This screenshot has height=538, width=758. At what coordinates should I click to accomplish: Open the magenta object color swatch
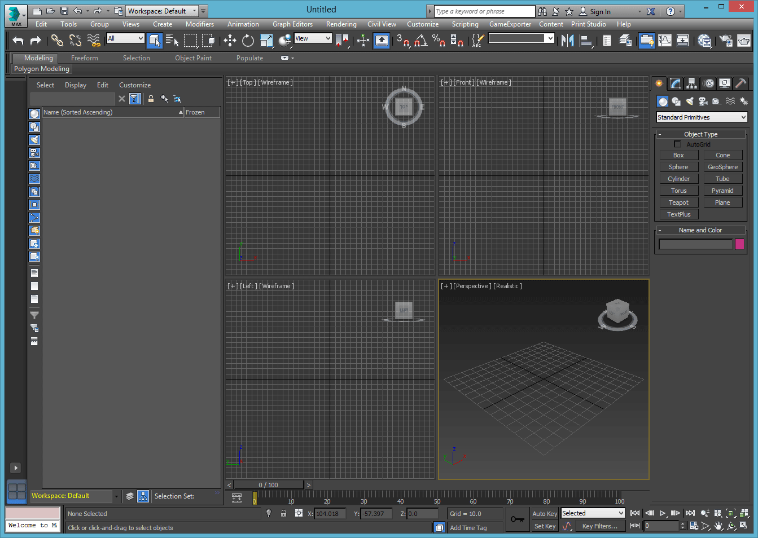[739, 244]
